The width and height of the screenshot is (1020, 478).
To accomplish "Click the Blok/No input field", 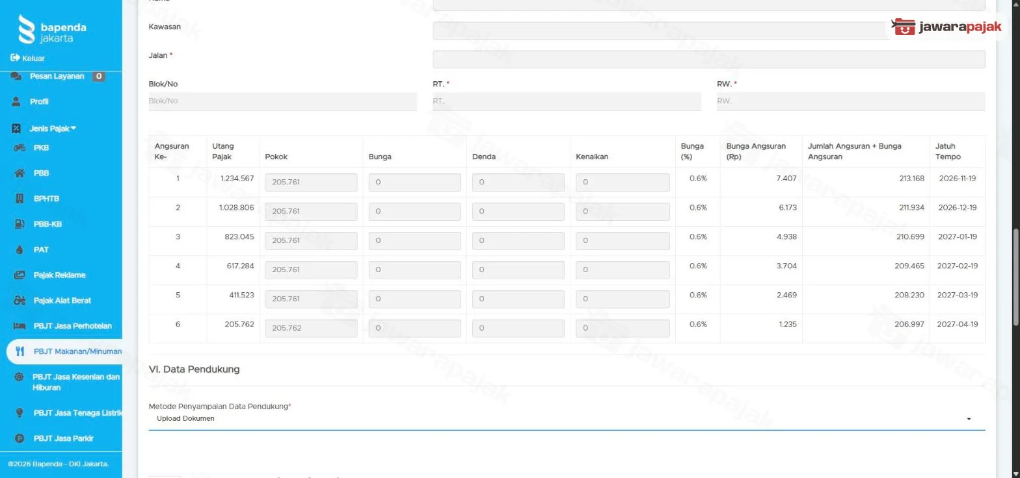I will click(283, 101).
